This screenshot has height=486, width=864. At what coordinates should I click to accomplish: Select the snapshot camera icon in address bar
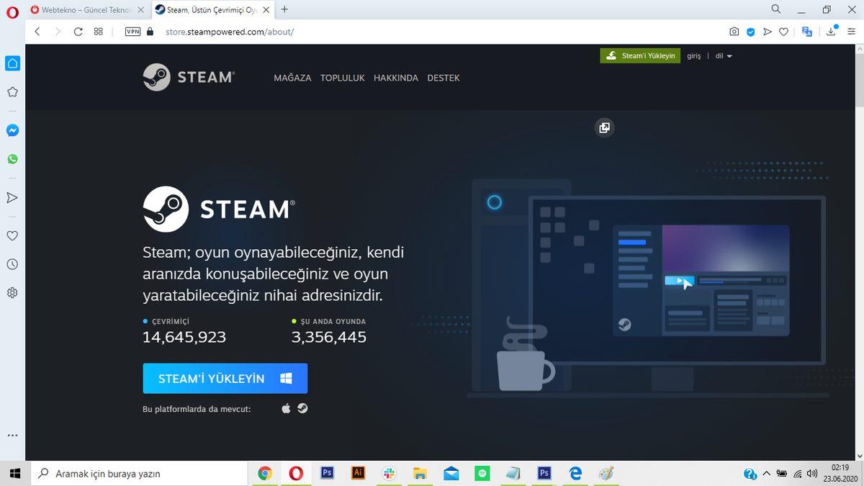click(x=734, y=32)
